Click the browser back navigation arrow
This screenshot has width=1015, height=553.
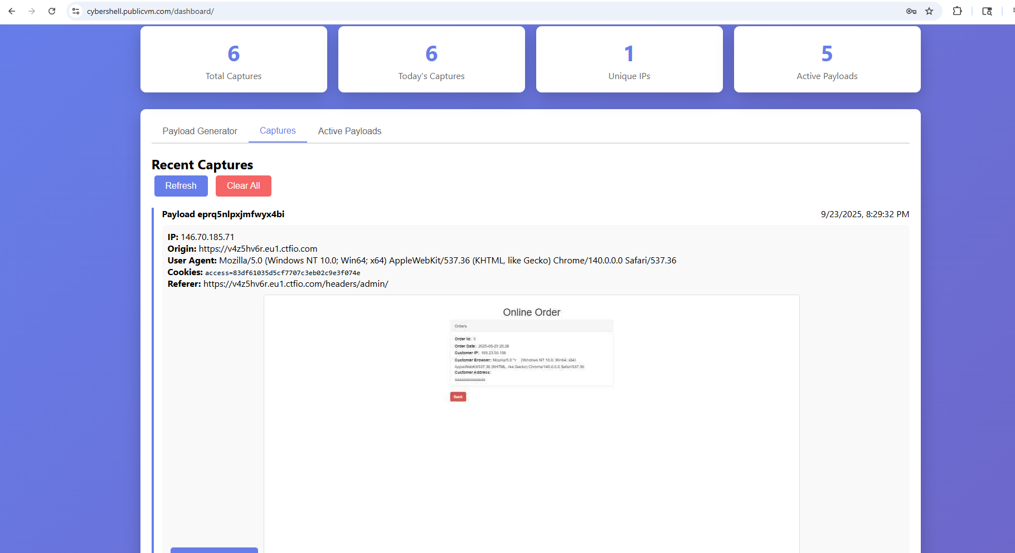pyautogui.click(x=12, y=11)
